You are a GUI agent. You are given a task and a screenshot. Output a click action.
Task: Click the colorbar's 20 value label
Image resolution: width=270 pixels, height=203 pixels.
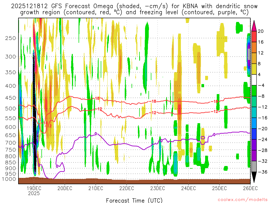[x=261, y=31]
